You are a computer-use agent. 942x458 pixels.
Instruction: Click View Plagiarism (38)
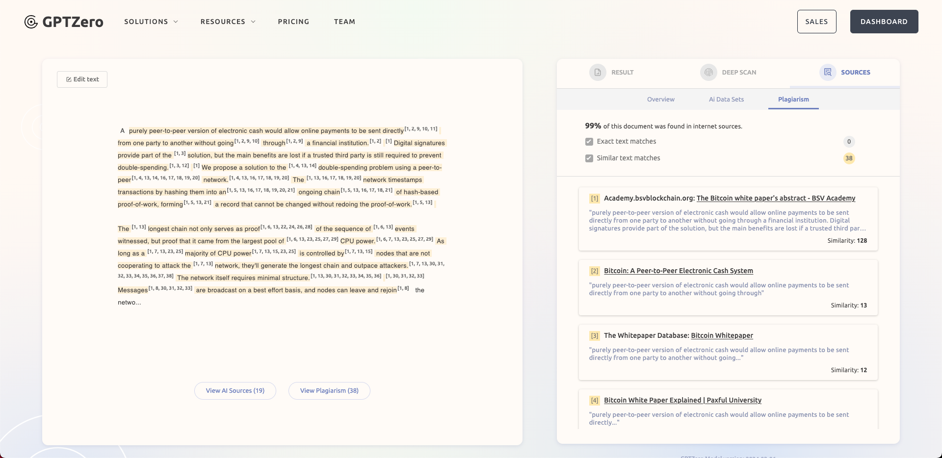329,391
